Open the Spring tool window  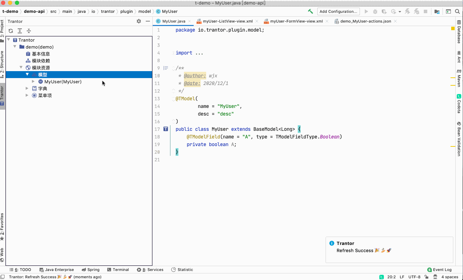(x=91, y=270)
